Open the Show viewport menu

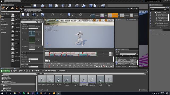pyautogui.click(x=62, y=20)
